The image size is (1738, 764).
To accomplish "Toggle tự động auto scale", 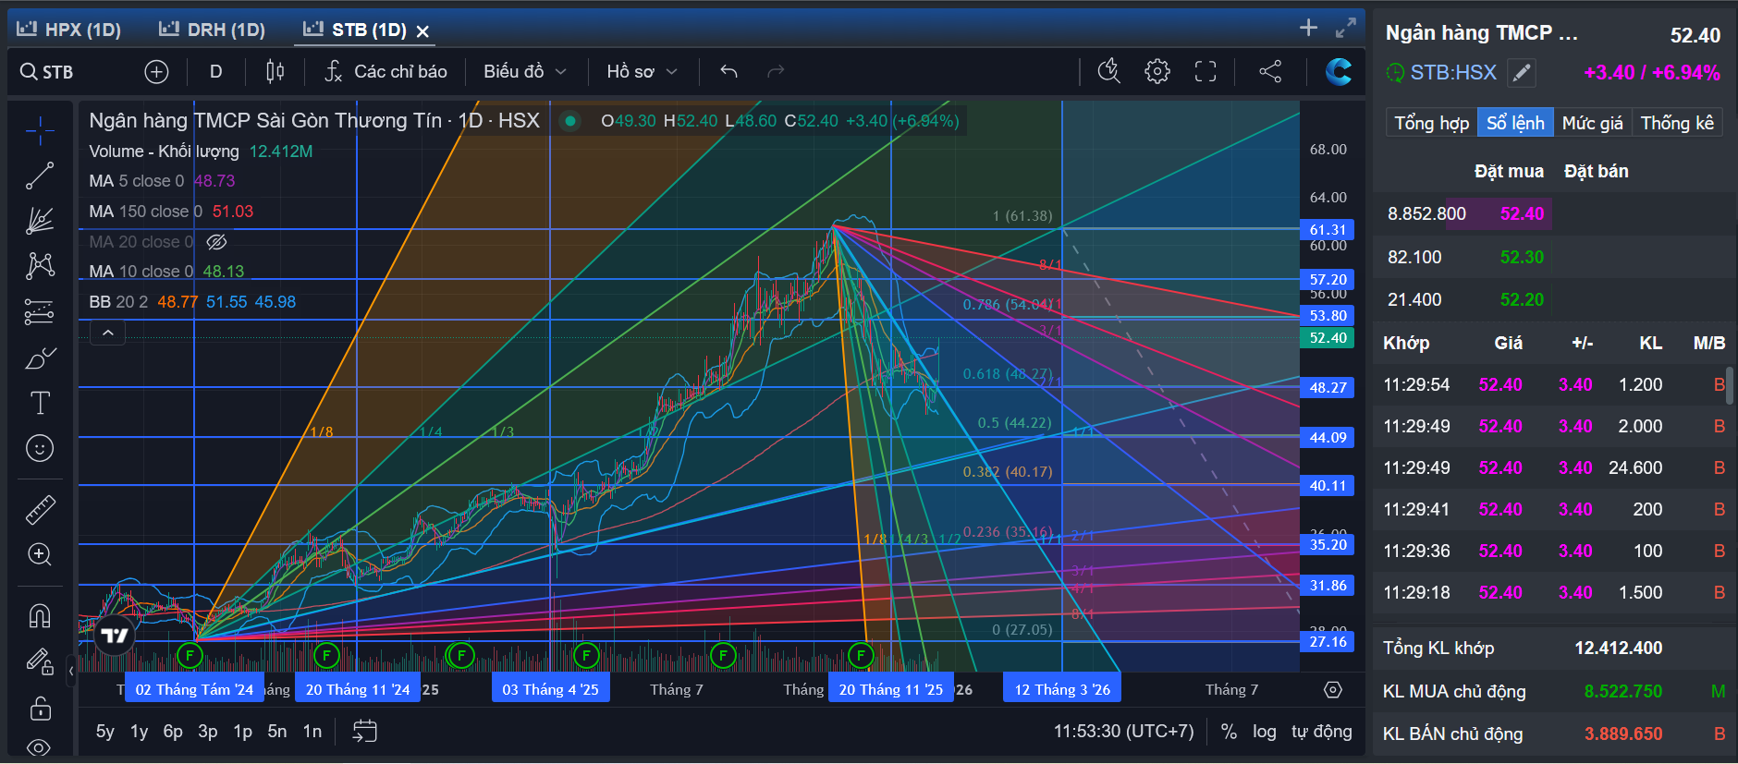I will [1322, 732].
